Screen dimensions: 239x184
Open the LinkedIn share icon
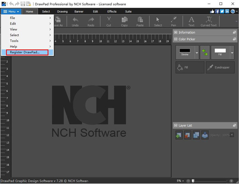pyautogui.click(x=227, y=11)
